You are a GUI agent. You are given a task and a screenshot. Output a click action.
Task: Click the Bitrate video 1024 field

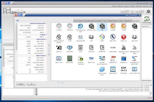coord(24,51)
